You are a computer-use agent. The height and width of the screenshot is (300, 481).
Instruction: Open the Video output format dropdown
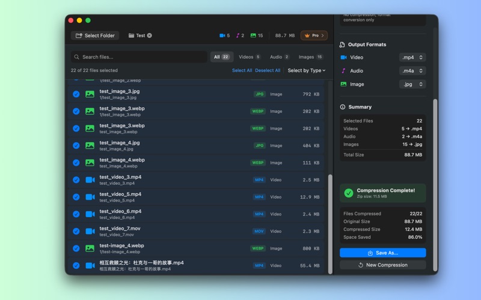412,58
